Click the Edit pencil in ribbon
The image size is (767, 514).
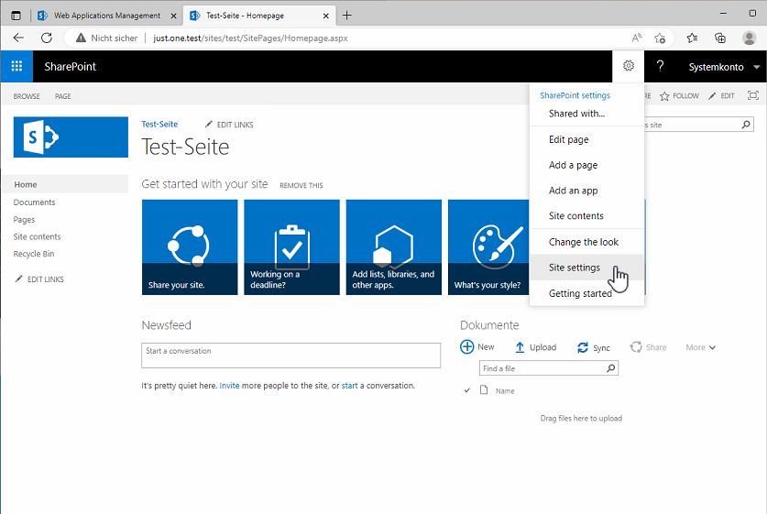[x=712, y=96]
